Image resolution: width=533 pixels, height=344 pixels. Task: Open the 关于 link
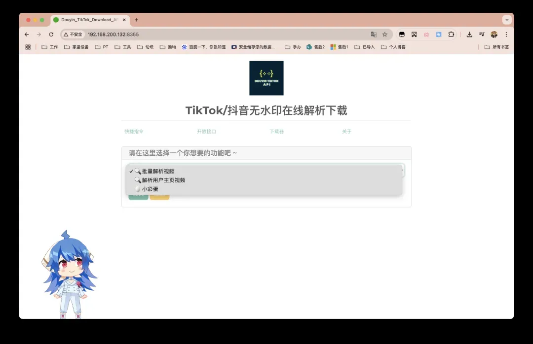pos(346,132)
